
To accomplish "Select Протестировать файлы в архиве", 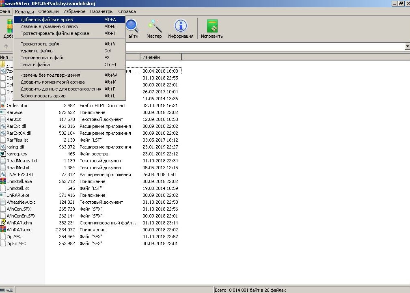I will 69,33.
